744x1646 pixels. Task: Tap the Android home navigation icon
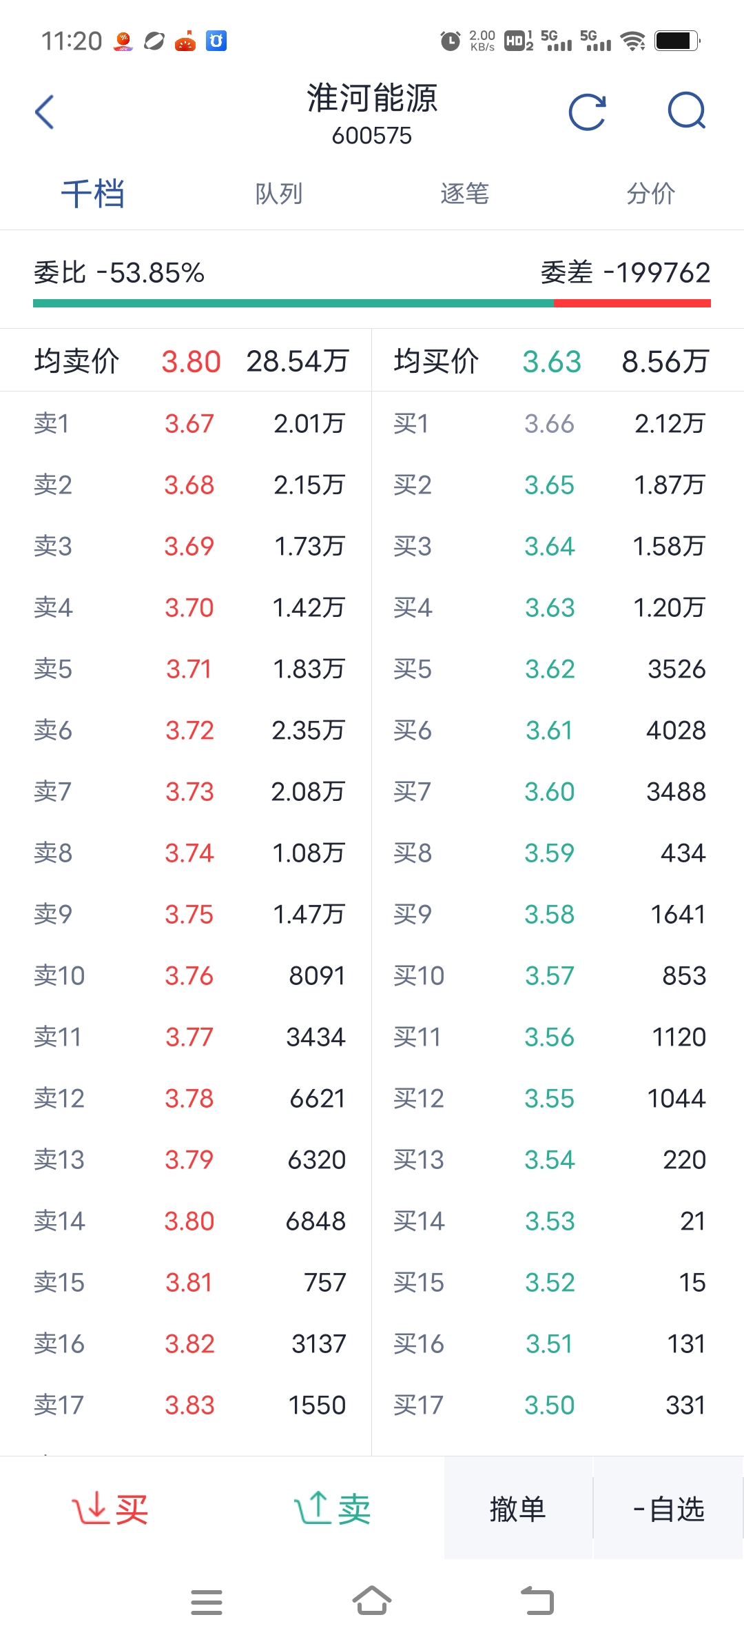[x=372, y=1601]
